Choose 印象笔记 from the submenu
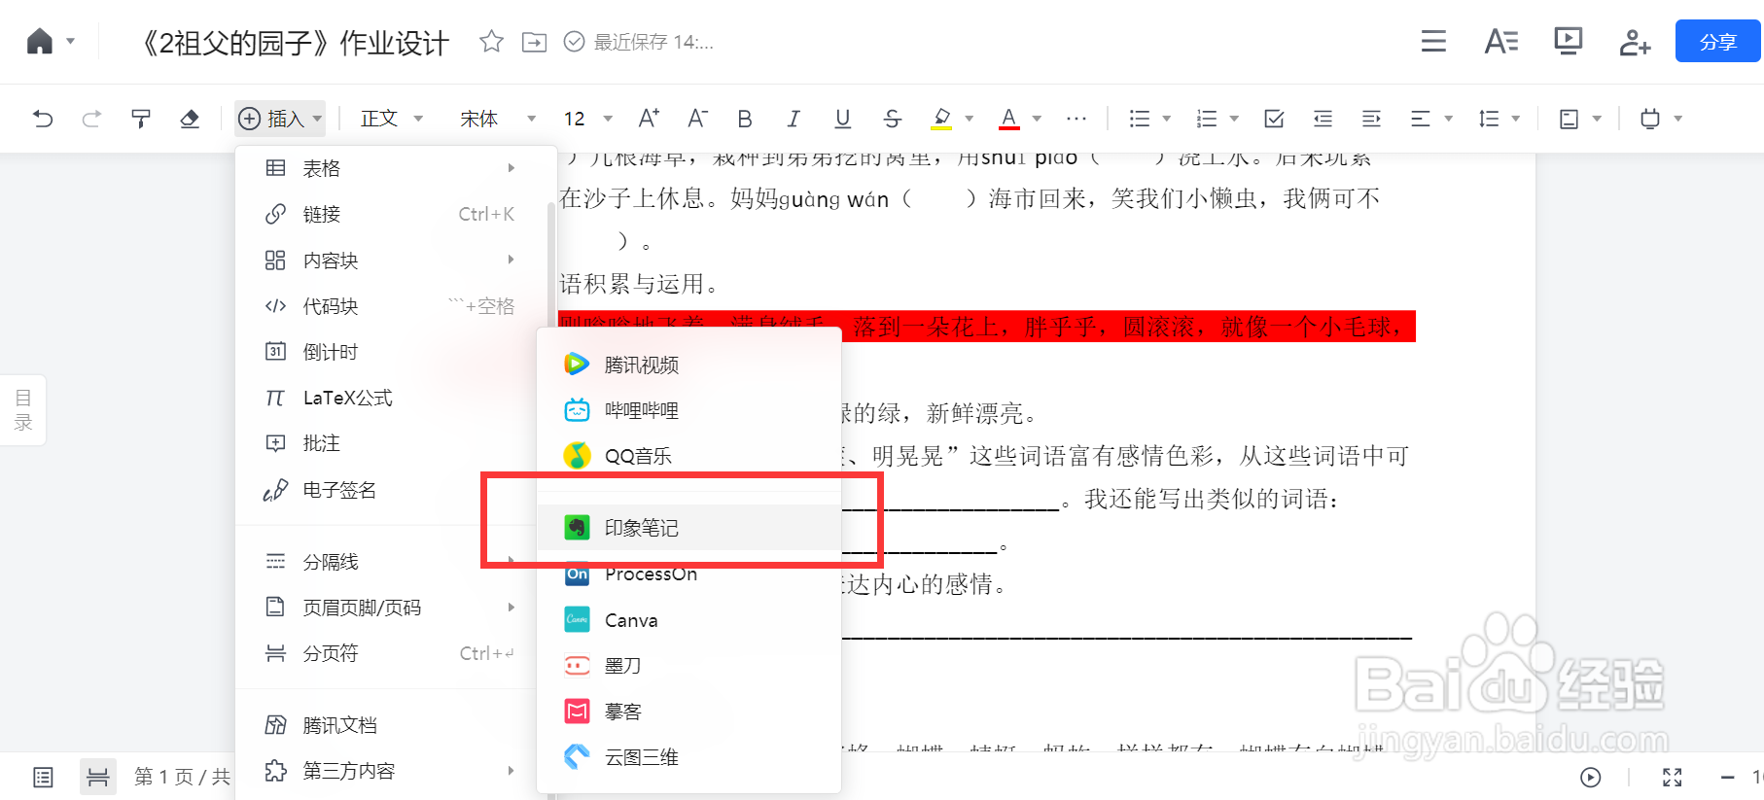Viewport: 1764px width, 800px height. [689, 528]
